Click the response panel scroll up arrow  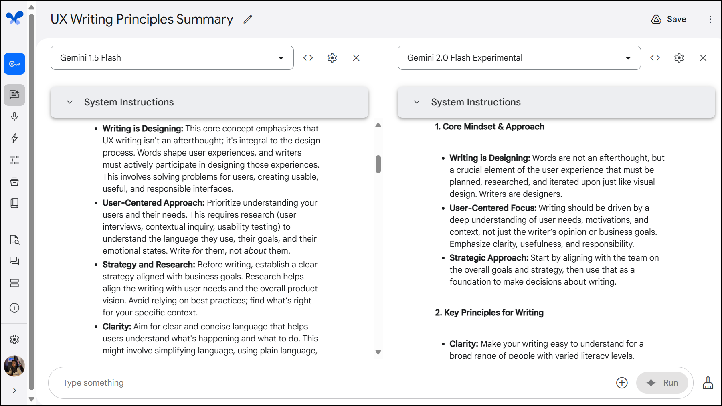point(378,125)
